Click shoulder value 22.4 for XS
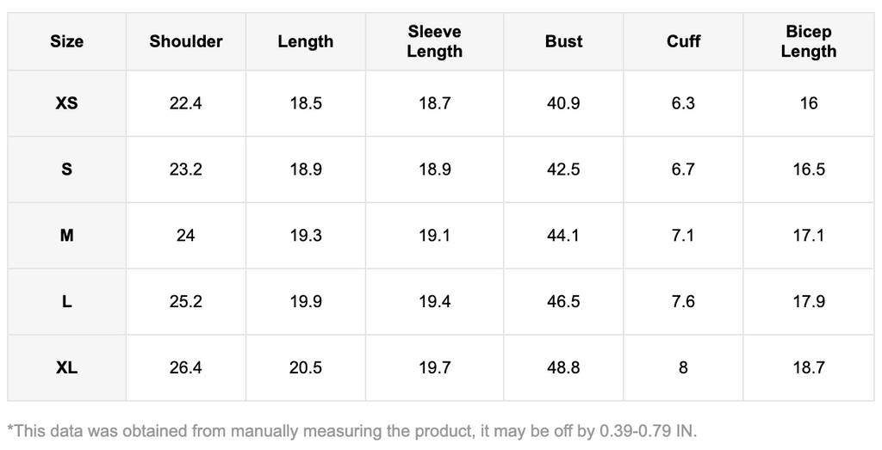 186,103
